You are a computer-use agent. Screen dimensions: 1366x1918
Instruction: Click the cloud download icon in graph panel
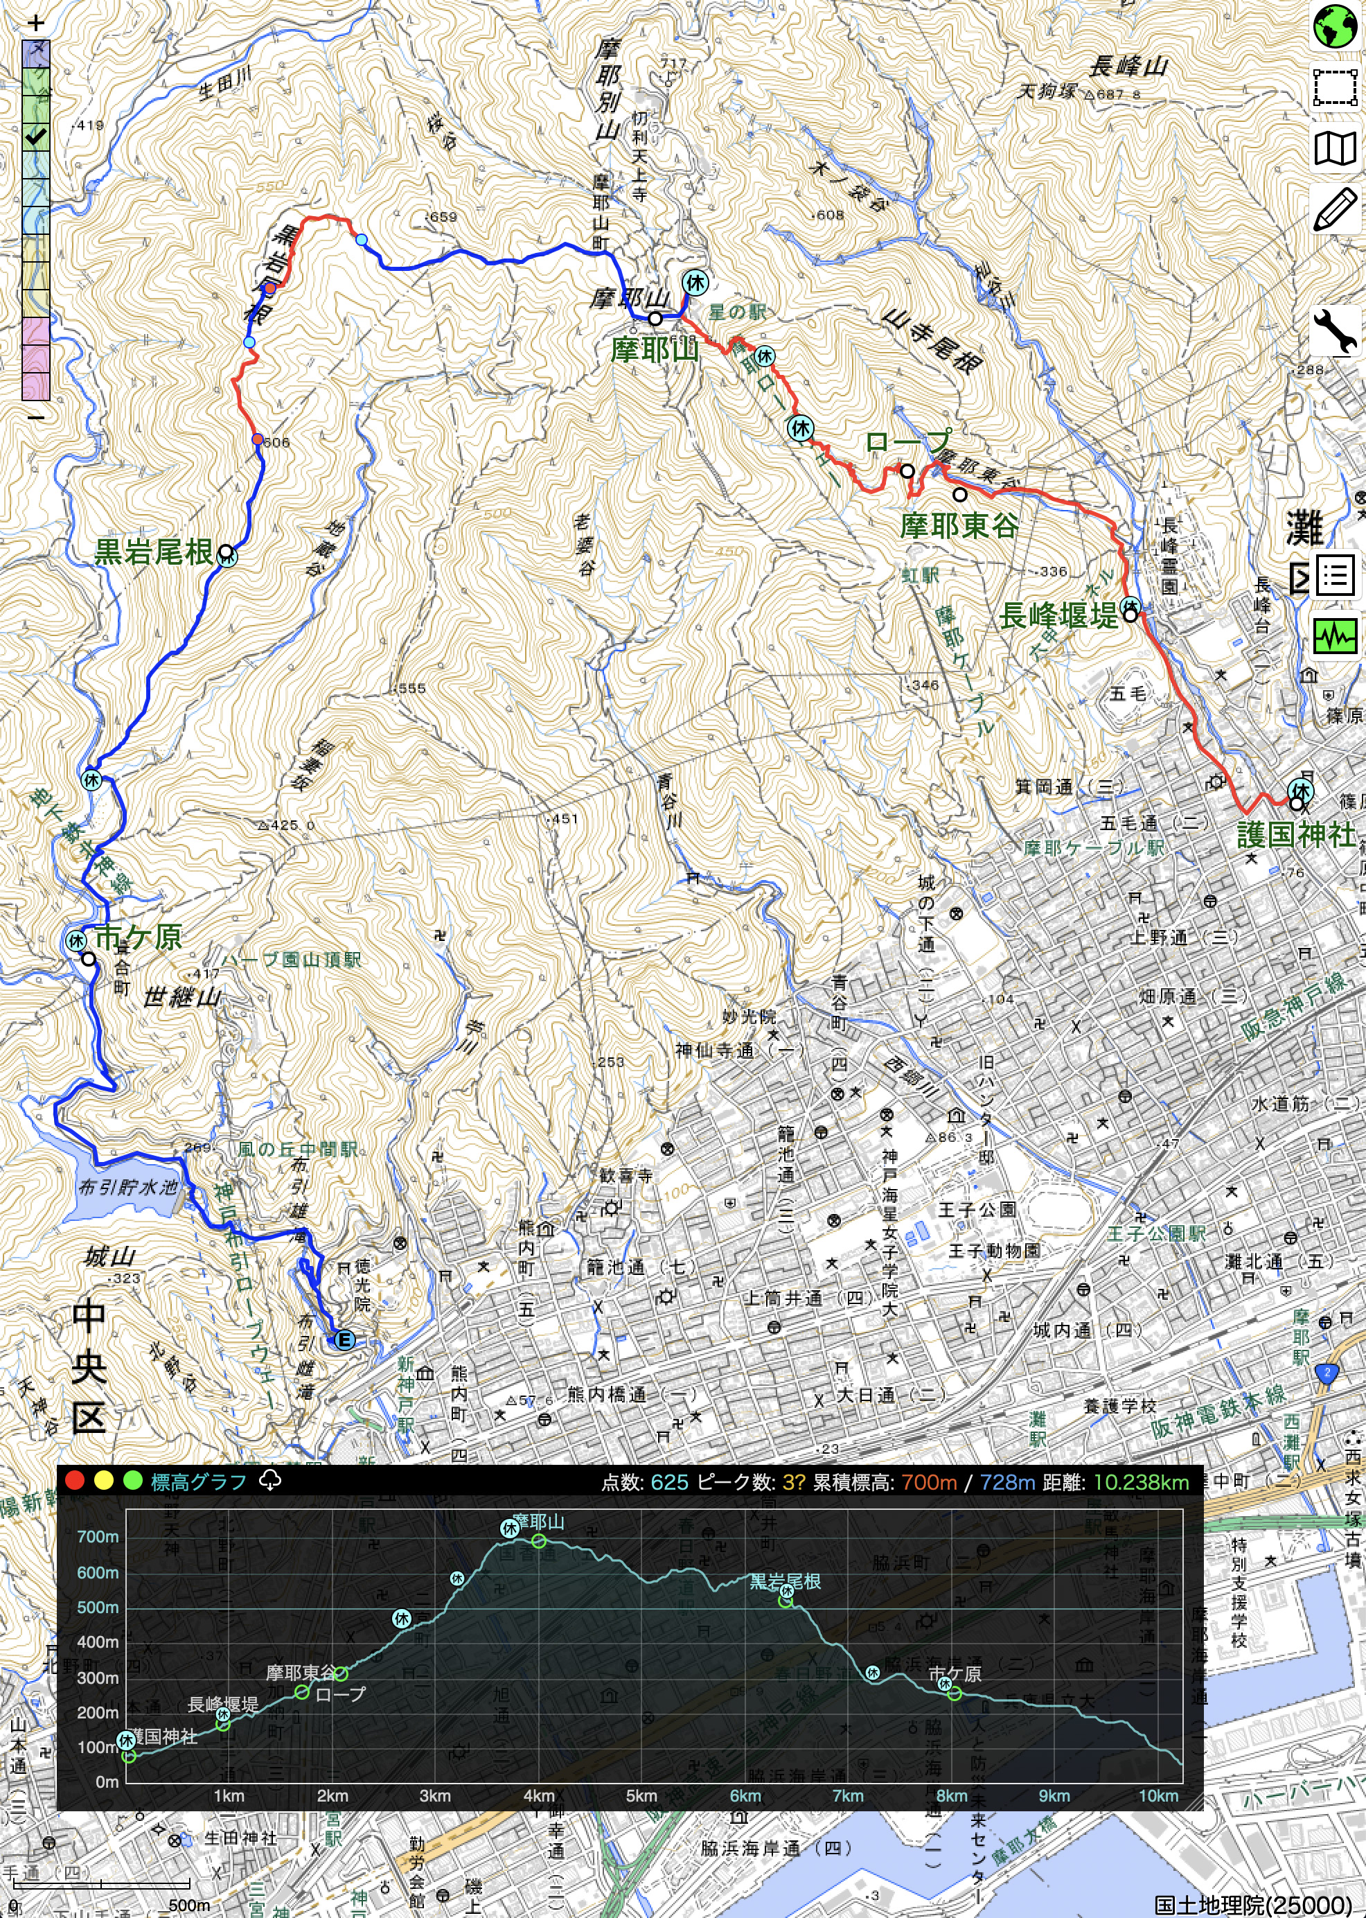pos(271,1481)
